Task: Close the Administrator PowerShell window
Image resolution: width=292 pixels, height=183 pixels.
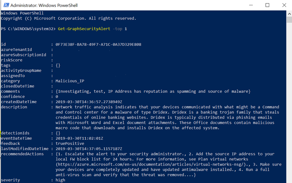Action: pos(284,5)
